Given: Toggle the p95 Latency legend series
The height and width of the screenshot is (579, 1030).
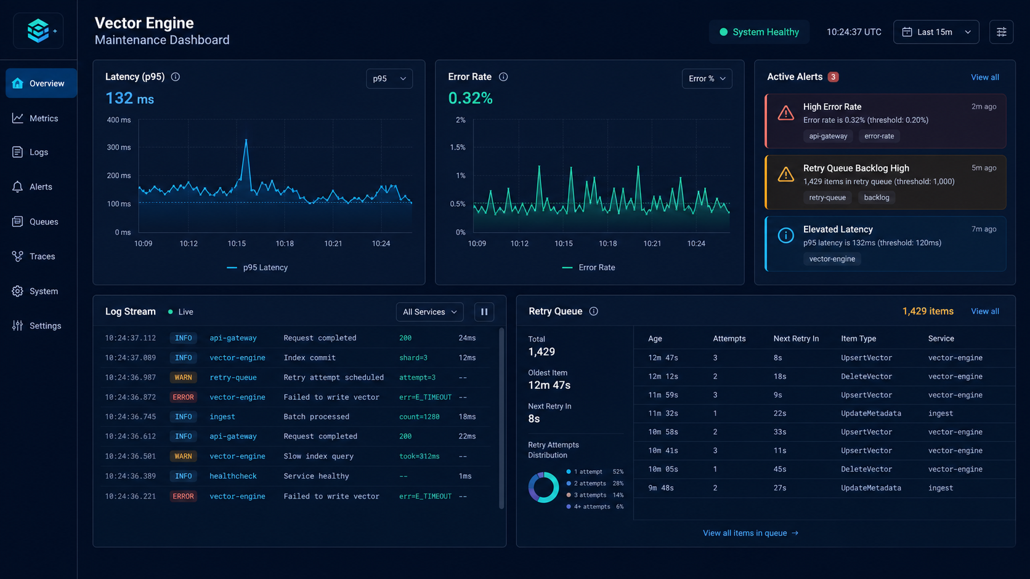Looking at the screenshot, I should pyautogui.click(x=257, y=268).
